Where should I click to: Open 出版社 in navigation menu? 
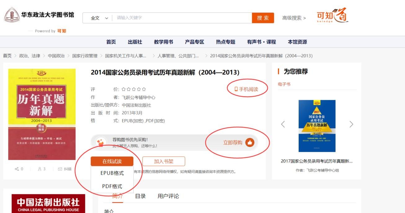point(135,42)
